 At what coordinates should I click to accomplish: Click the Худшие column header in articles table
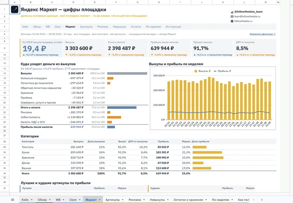[155, 188]
